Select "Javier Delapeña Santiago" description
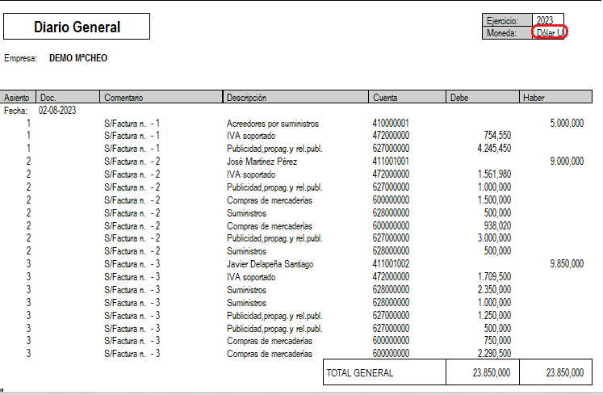The height and width of the screenshot is (395, 603). [270, 264]
